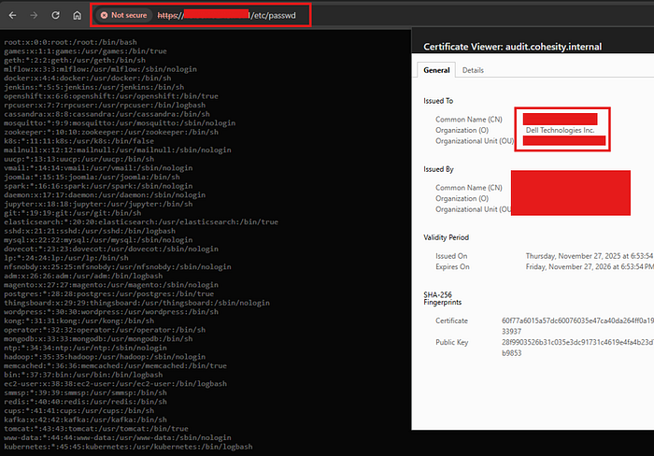Click the Validity Period heading
This screenshot has height=456, width=654.
point(447,237)
